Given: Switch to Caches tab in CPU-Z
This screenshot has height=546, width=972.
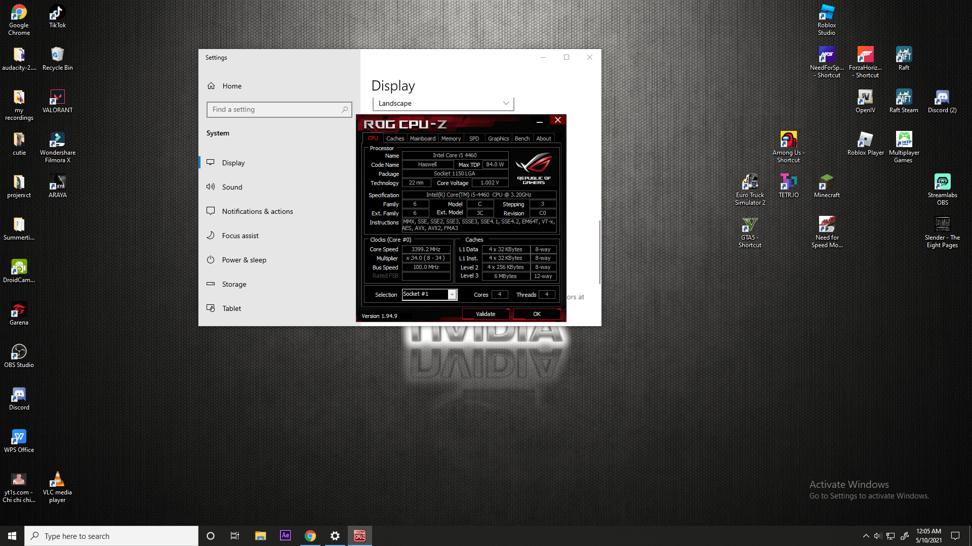Looking at the screenshot, I should [395, 139].
